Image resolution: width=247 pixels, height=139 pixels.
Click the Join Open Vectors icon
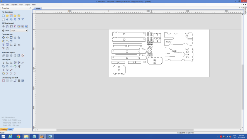pyautogui.click(x=3, y=74)
